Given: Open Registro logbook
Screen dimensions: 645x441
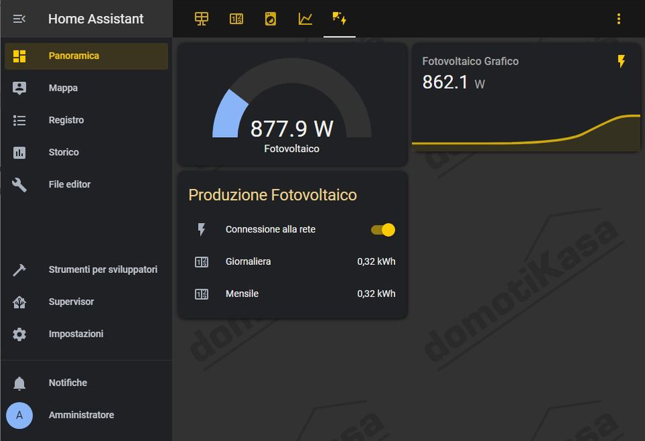Looking at the screenshot, I should (x=87, y=120).
